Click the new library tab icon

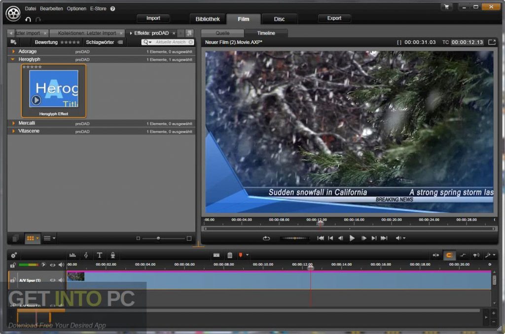189,33
